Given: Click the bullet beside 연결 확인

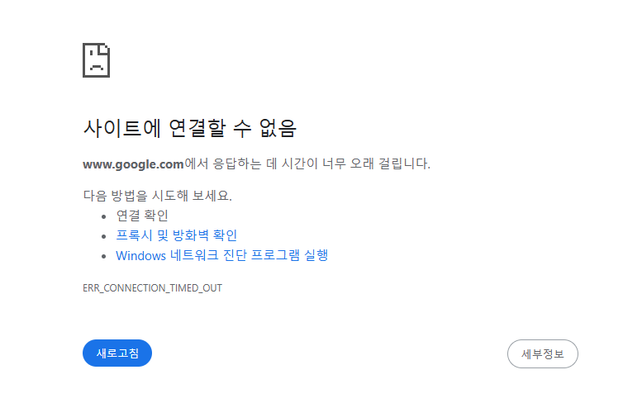Looking at the screenshot, I should click(104, 216).
